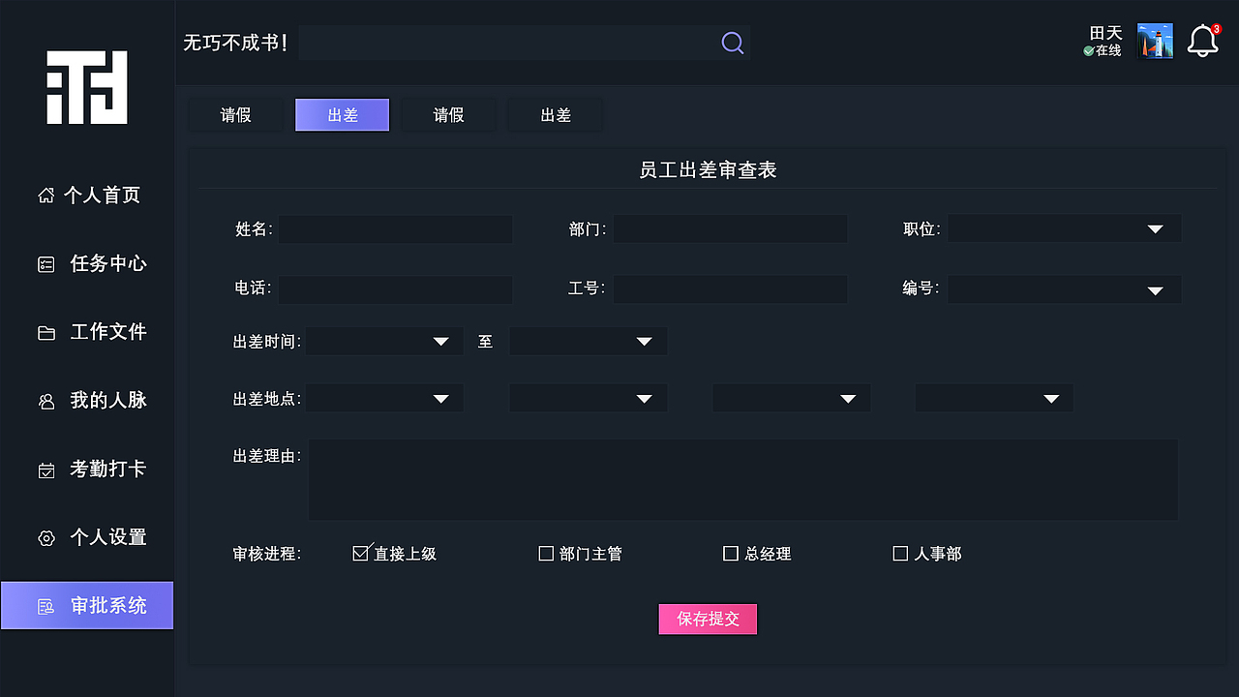Click the 保存提交 submit button
The image size is (1239, 697).
(708, 619)
